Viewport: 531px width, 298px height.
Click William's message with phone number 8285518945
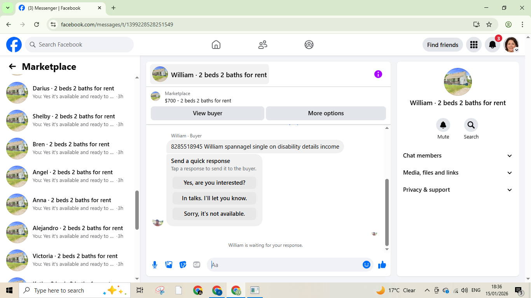(x=255, y=147)
